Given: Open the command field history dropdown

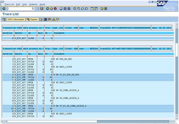Looking at the screenshot, I should (x=33, y=9).
